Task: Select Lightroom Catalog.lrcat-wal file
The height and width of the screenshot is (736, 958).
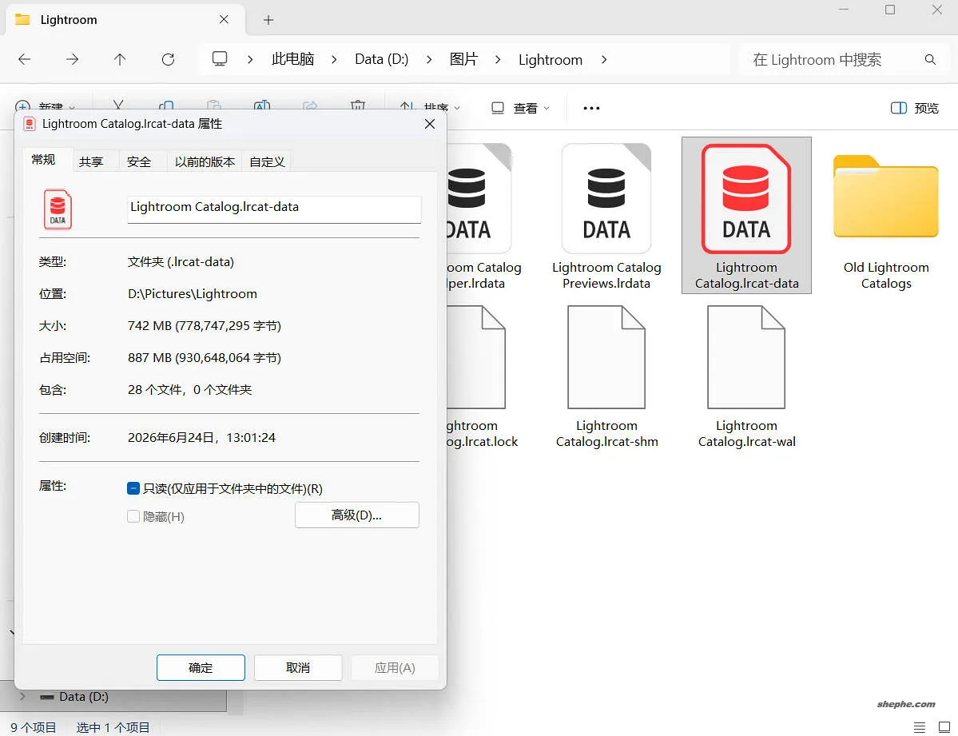Action: point(746,377)
